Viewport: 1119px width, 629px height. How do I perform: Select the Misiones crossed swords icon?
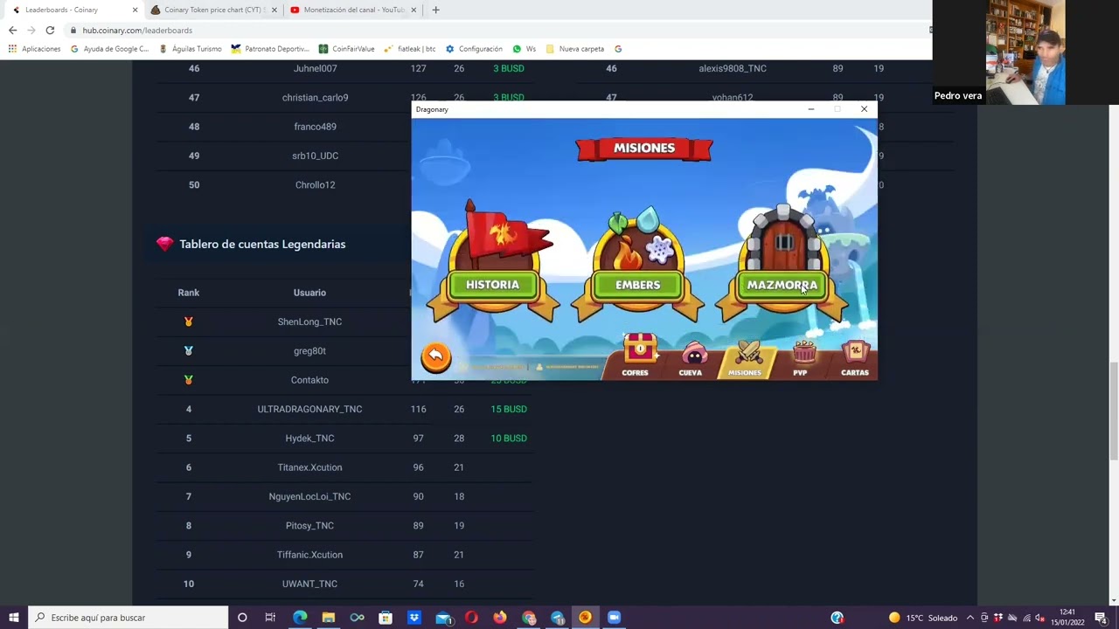point(745,356)
